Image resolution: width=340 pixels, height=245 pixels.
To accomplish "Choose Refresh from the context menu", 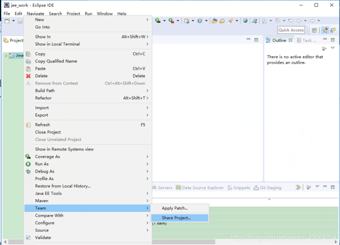I will [88, 125].
